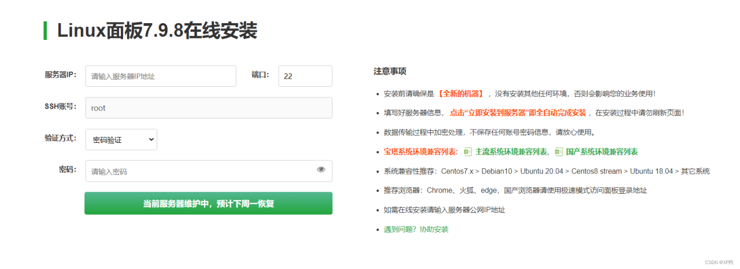This screenshot has height=269, width=740.
Task: Open the 主流系统环境兼容列表 link
Action: [x=511, y=152]
